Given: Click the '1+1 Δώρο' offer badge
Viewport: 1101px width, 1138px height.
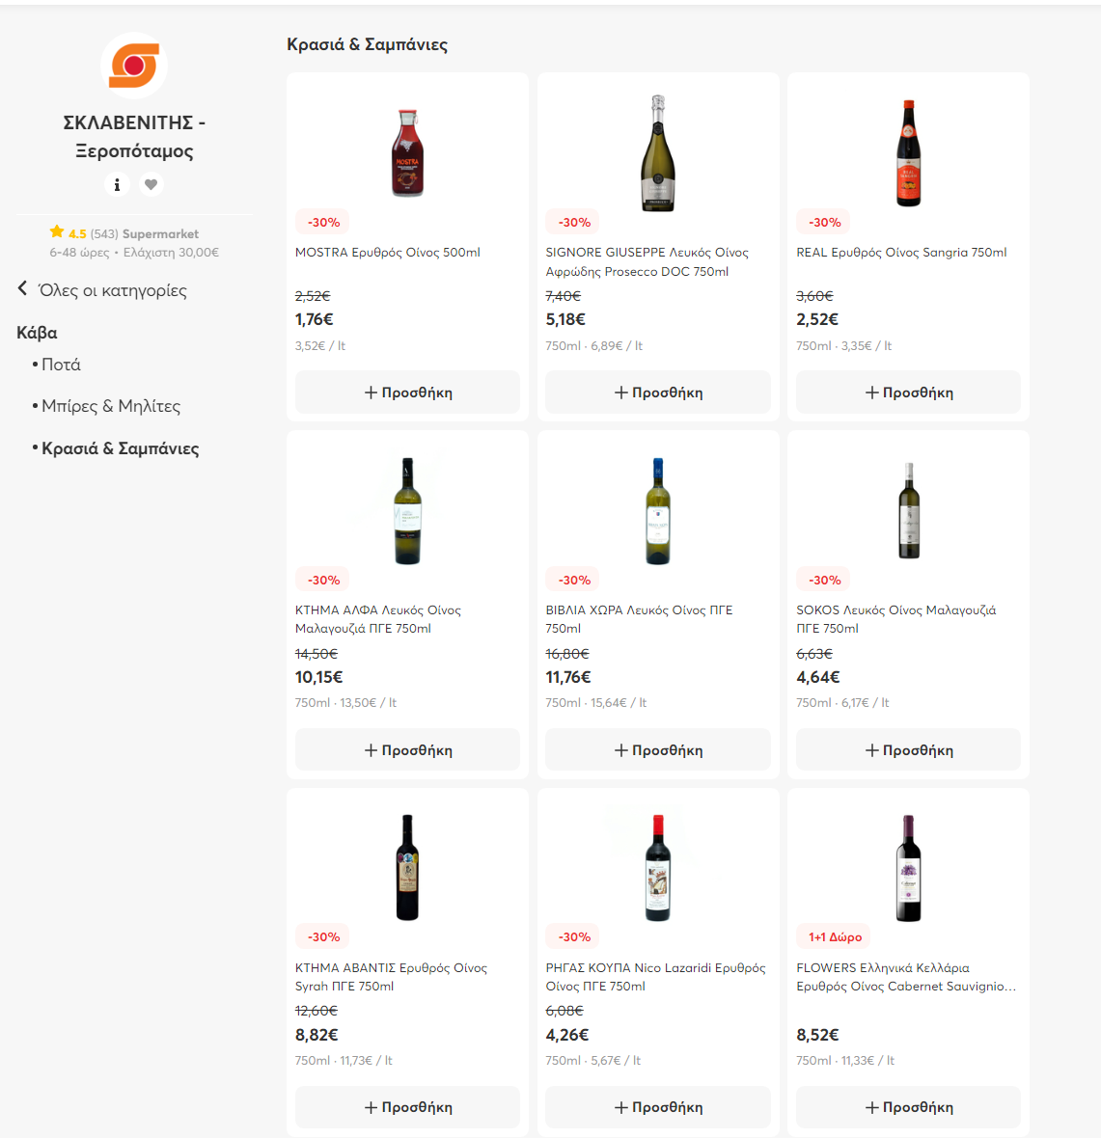Looking at the screenshot, I should (x=834, y=937).
